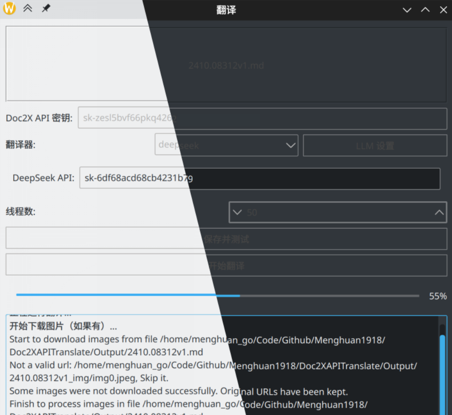
Task: Click log line 开始下载图片（如果有）...
Action: coord(63,326)
